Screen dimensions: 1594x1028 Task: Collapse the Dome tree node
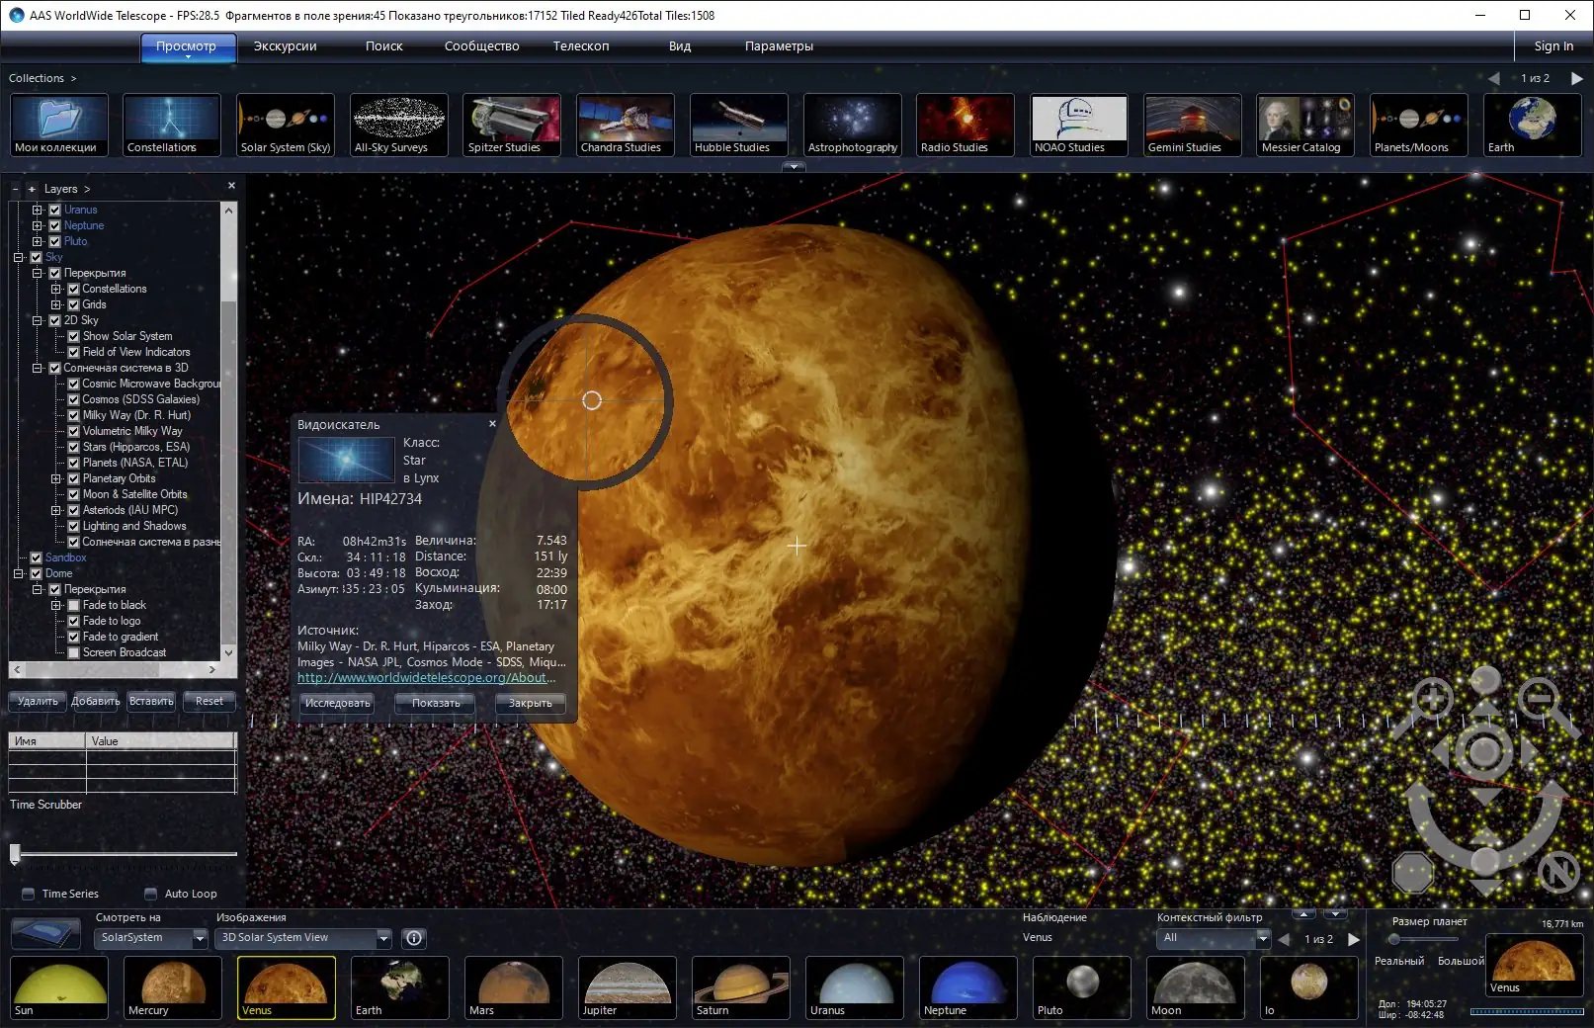[19, 573]
